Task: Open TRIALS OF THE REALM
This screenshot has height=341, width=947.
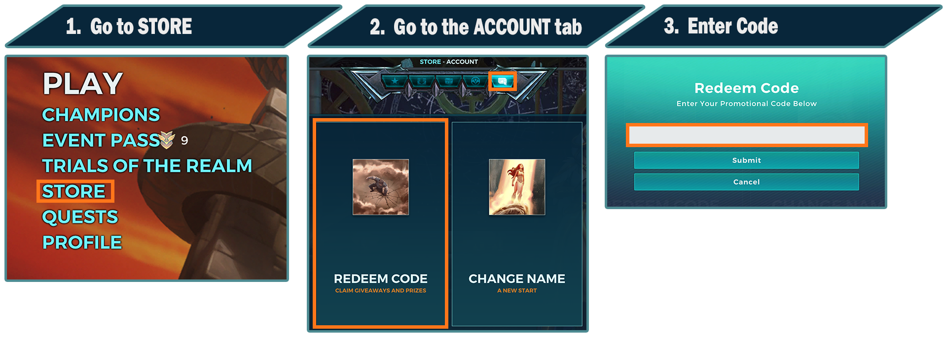Action: point(147,166)
